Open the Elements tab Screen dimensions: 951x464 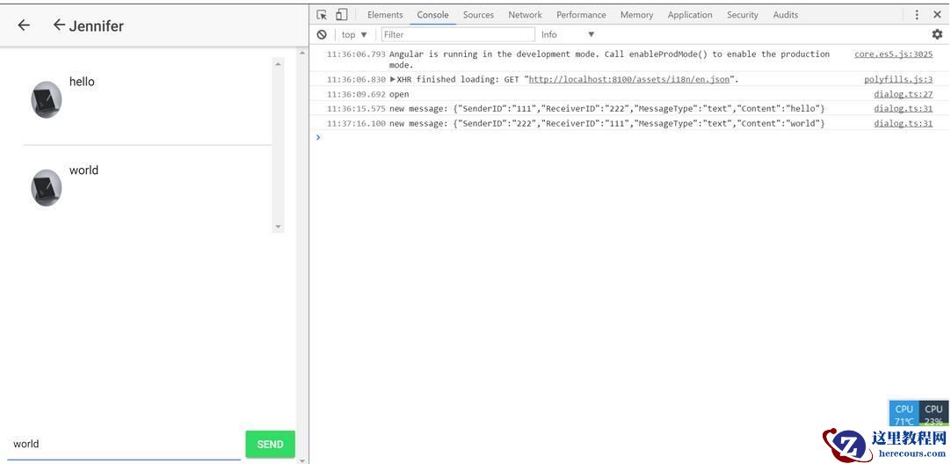click(x=384, y=15)
